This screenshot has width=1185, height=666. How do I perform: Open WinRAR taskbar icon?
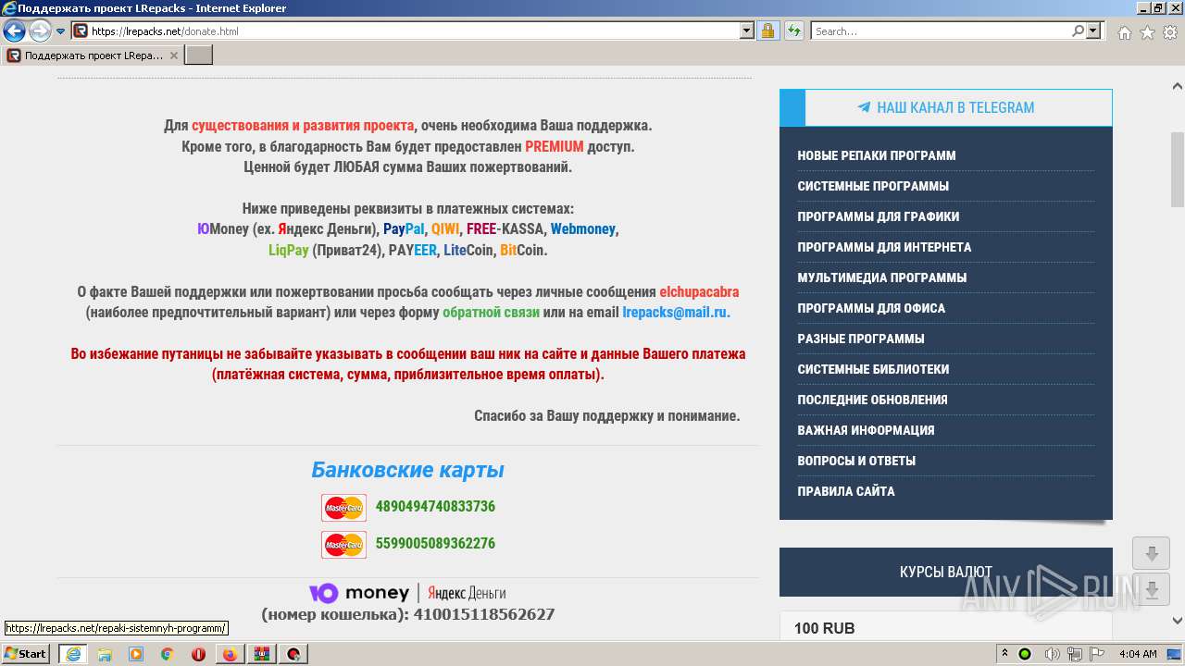pyautogui.click(x=261, y=654)
